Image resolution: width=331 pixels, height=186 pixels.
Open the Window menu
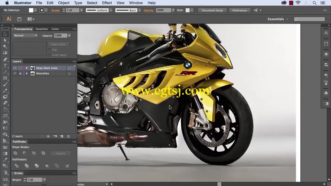tap(136, 3)
